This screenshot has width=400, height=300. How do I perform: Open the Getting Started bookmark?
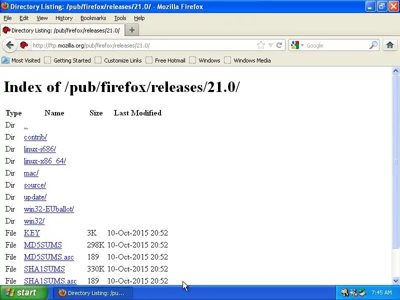point(67,60)
